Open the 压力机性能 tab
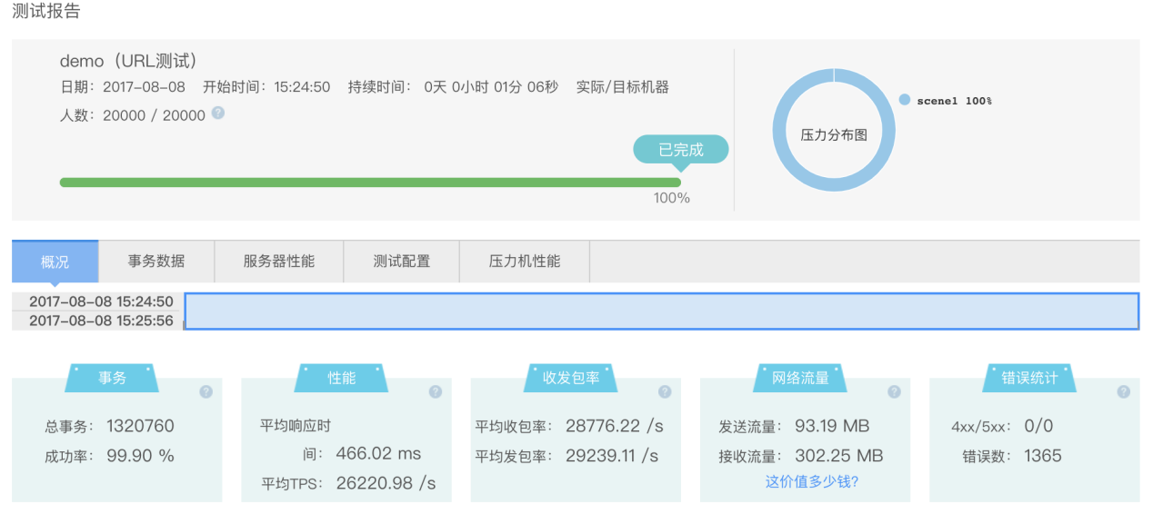Screen dimensions: 1153x514 click(x=525, y=262)
